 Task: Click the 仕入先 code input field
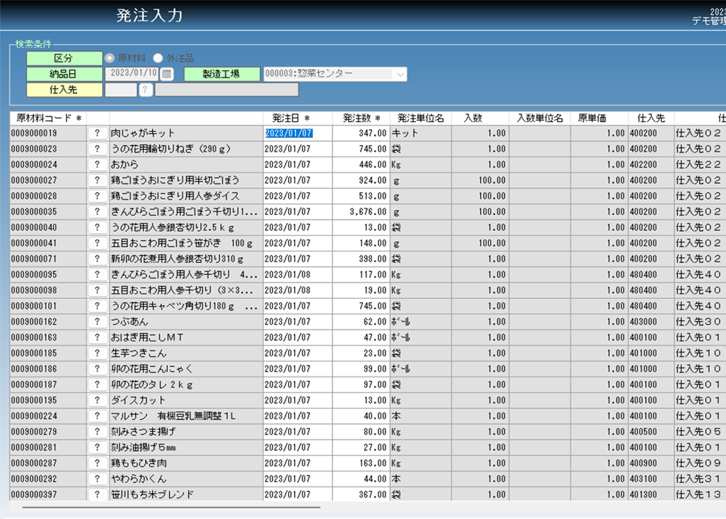pos(121,90)
